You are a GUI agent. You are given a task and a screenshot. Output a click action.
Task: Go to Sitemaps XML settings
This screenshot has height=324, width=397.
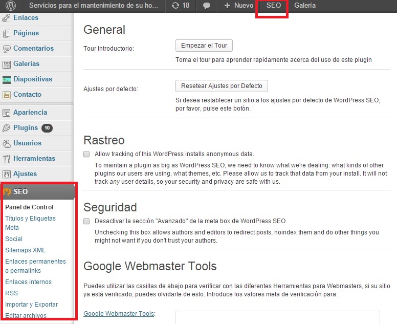(25, 250)
